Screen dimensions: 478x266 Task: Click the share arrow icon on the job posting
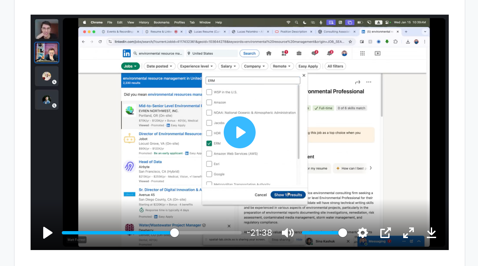pyautogui.click(x=358, y=82)
